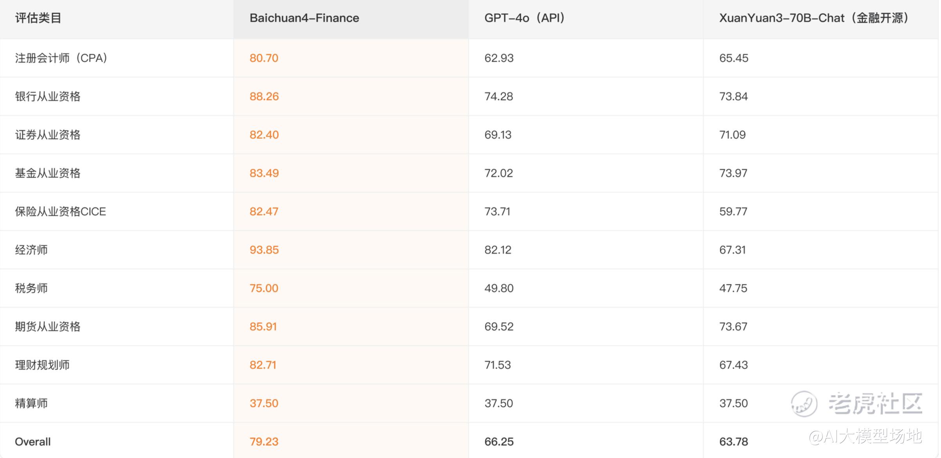941x458 pixels.
Task: Click the 老虎社区 watermark logo icon
Action: (804, 403)
